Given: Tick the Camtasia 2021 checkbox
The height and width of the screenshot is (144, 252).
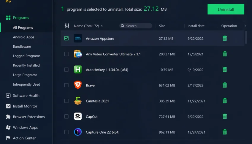Looking at the screenshot, I should [66, 101].
